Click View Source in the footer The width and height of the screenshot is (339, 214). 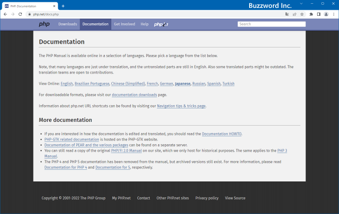[235, 198]
